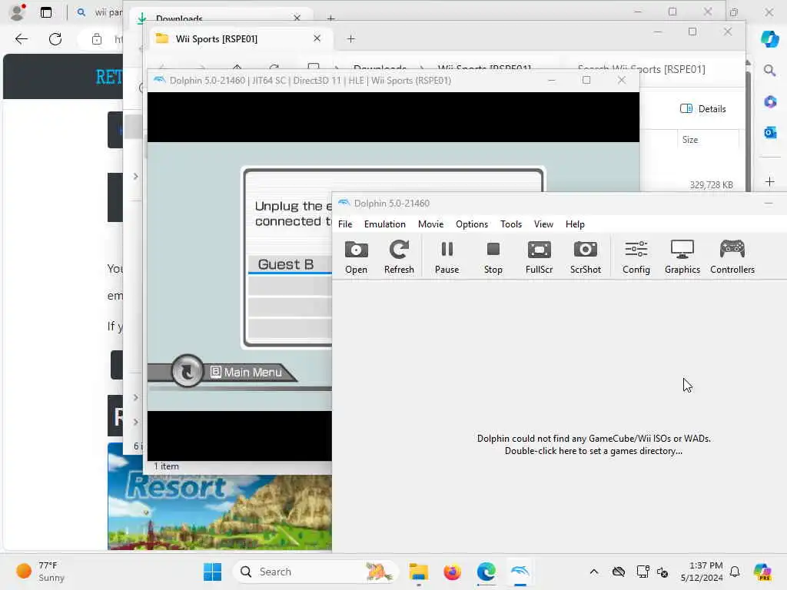Add app to Edge sidebar with plus
Viewport: 787px width, 590px height.
click(770, 181)
